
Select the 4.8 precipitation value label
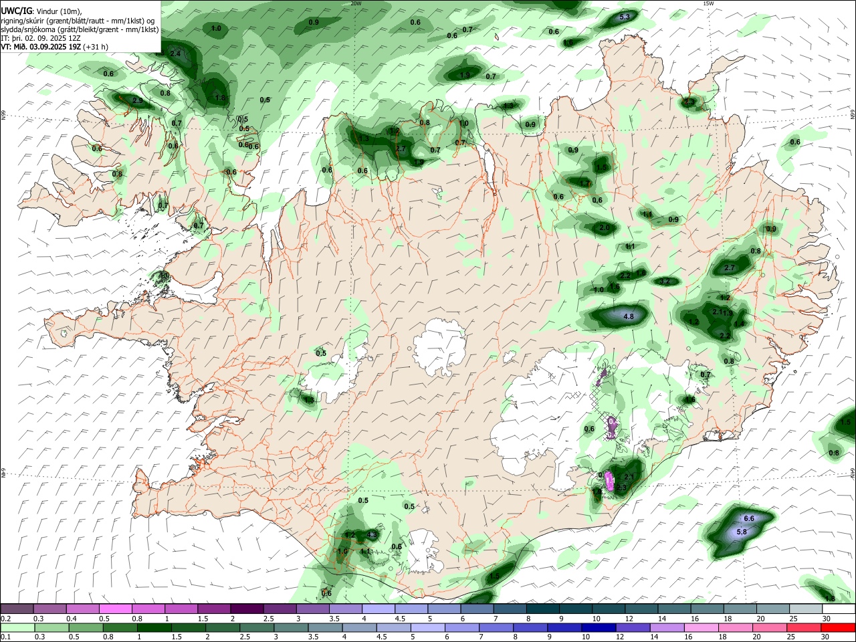point(629,316)
